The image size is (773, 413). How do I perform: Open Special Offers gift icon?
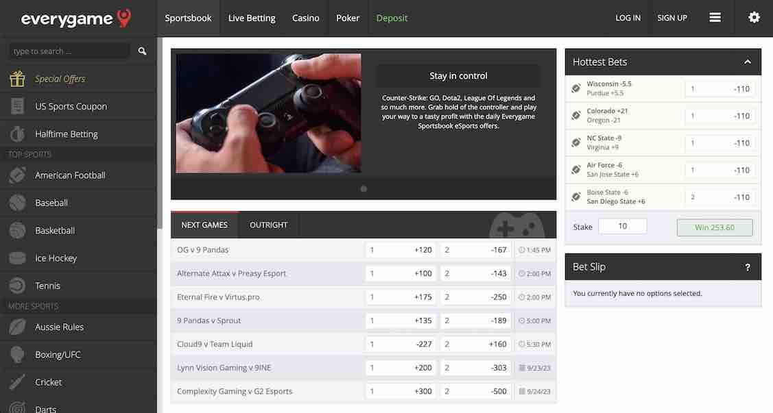point(17,78)
